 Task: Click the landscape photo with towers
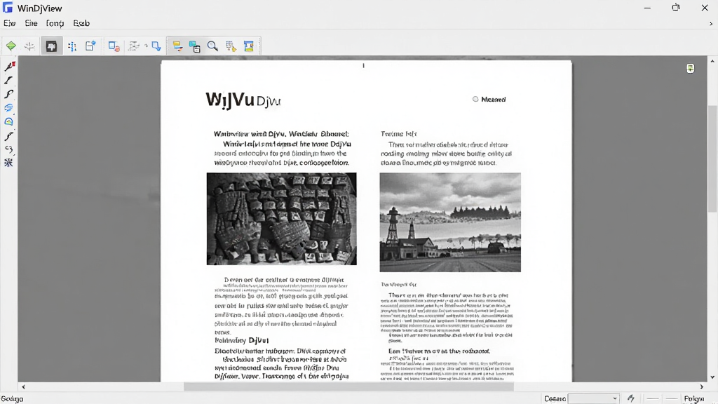tap(450, 222)
